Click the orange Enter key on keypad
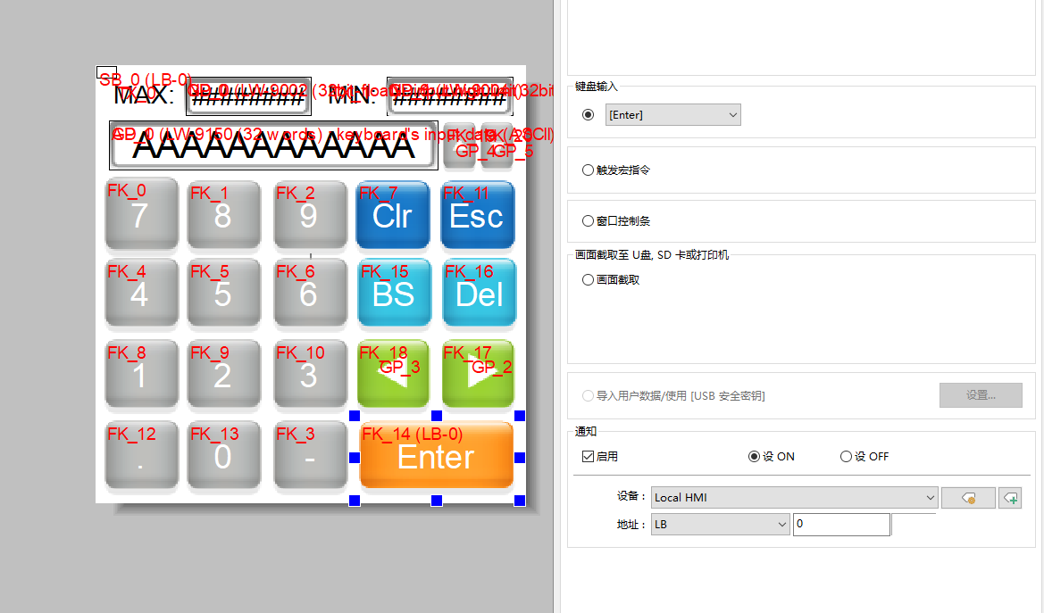The width and height of the screenshot is (1044, 613). pyautogui.click(x=436, y=456)
